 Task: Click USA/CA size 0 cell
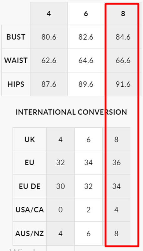60,210
